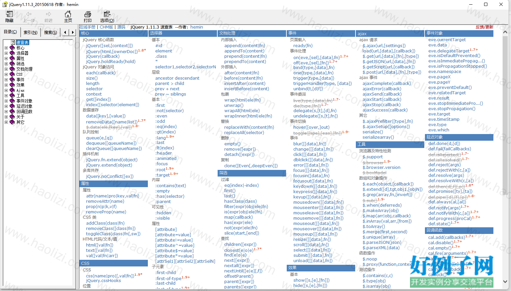Expand the 属性 tree node
The width and height of the screenshot is (511, 291).
point(6,58)
